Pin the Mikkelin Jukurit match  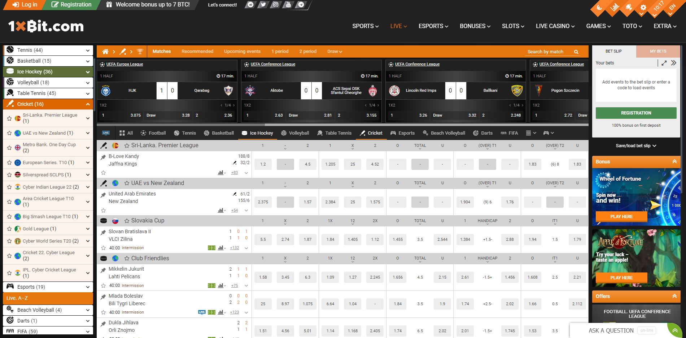click(103, 270)
